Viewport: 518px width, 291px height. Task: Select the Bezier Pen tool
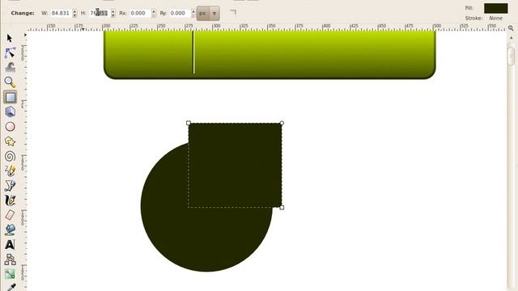coord(10,185)
